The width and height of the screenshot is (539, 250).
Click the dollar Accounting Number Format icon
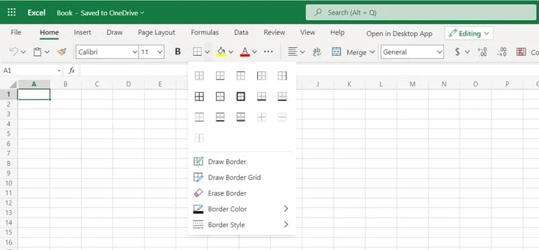click(x=457, y=52)
